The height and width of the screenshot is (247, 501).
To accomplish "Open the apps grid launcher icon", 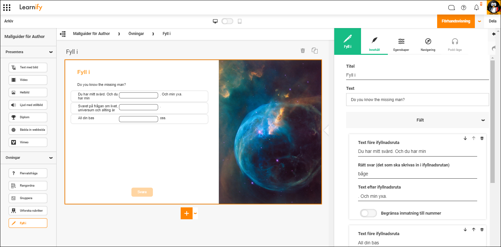I will (7, 7).
